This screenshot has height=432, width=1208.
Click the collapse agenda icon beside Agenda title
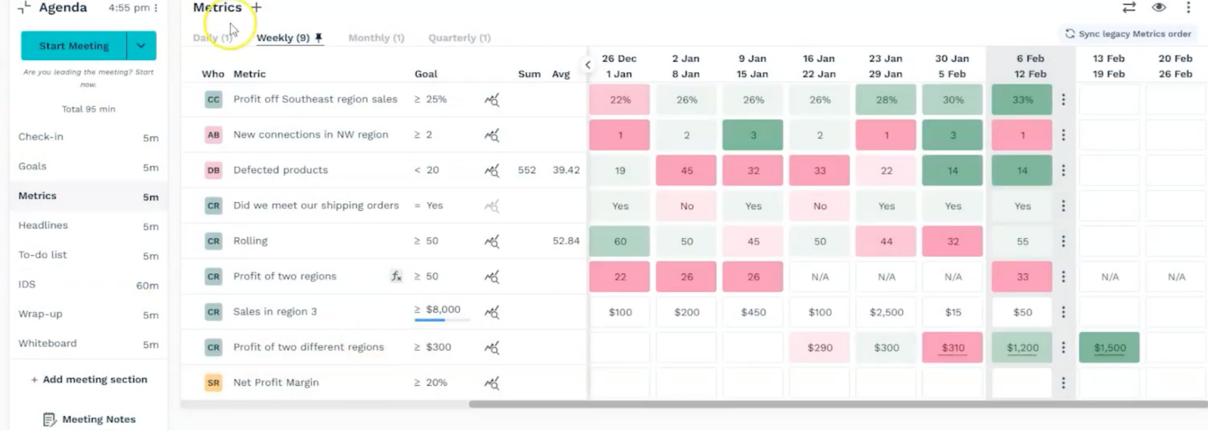pos(24,7)
